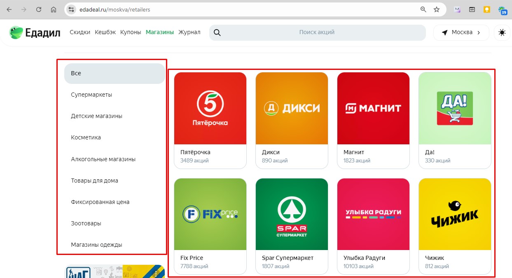Open the Да! store logo tile

coord(455,108)
